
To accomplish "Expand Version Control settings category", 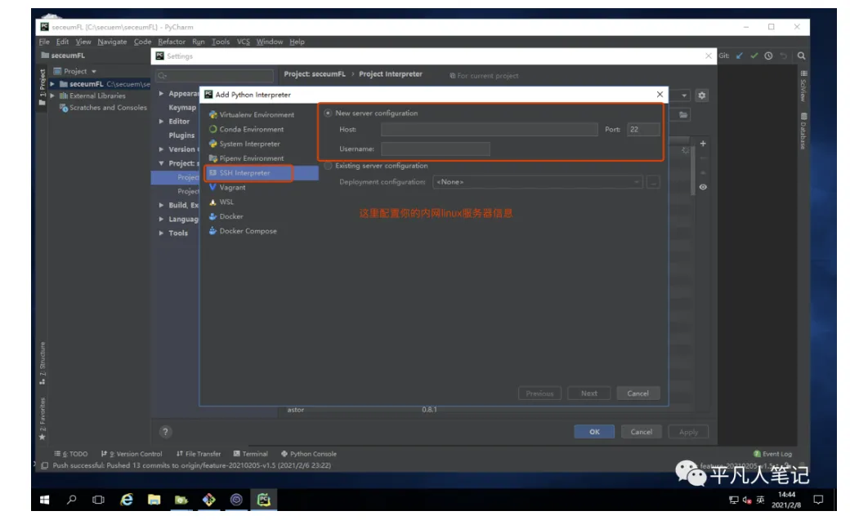I will pyautogui.click(x=161, y=149).
